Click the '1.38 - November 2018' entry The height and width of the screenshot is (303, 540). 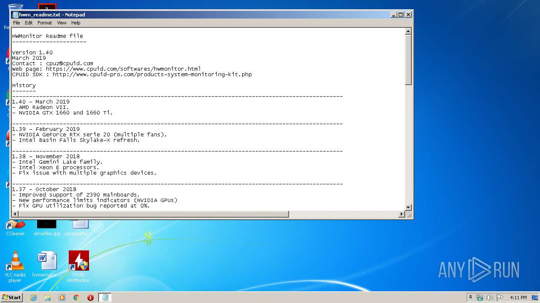46,157
